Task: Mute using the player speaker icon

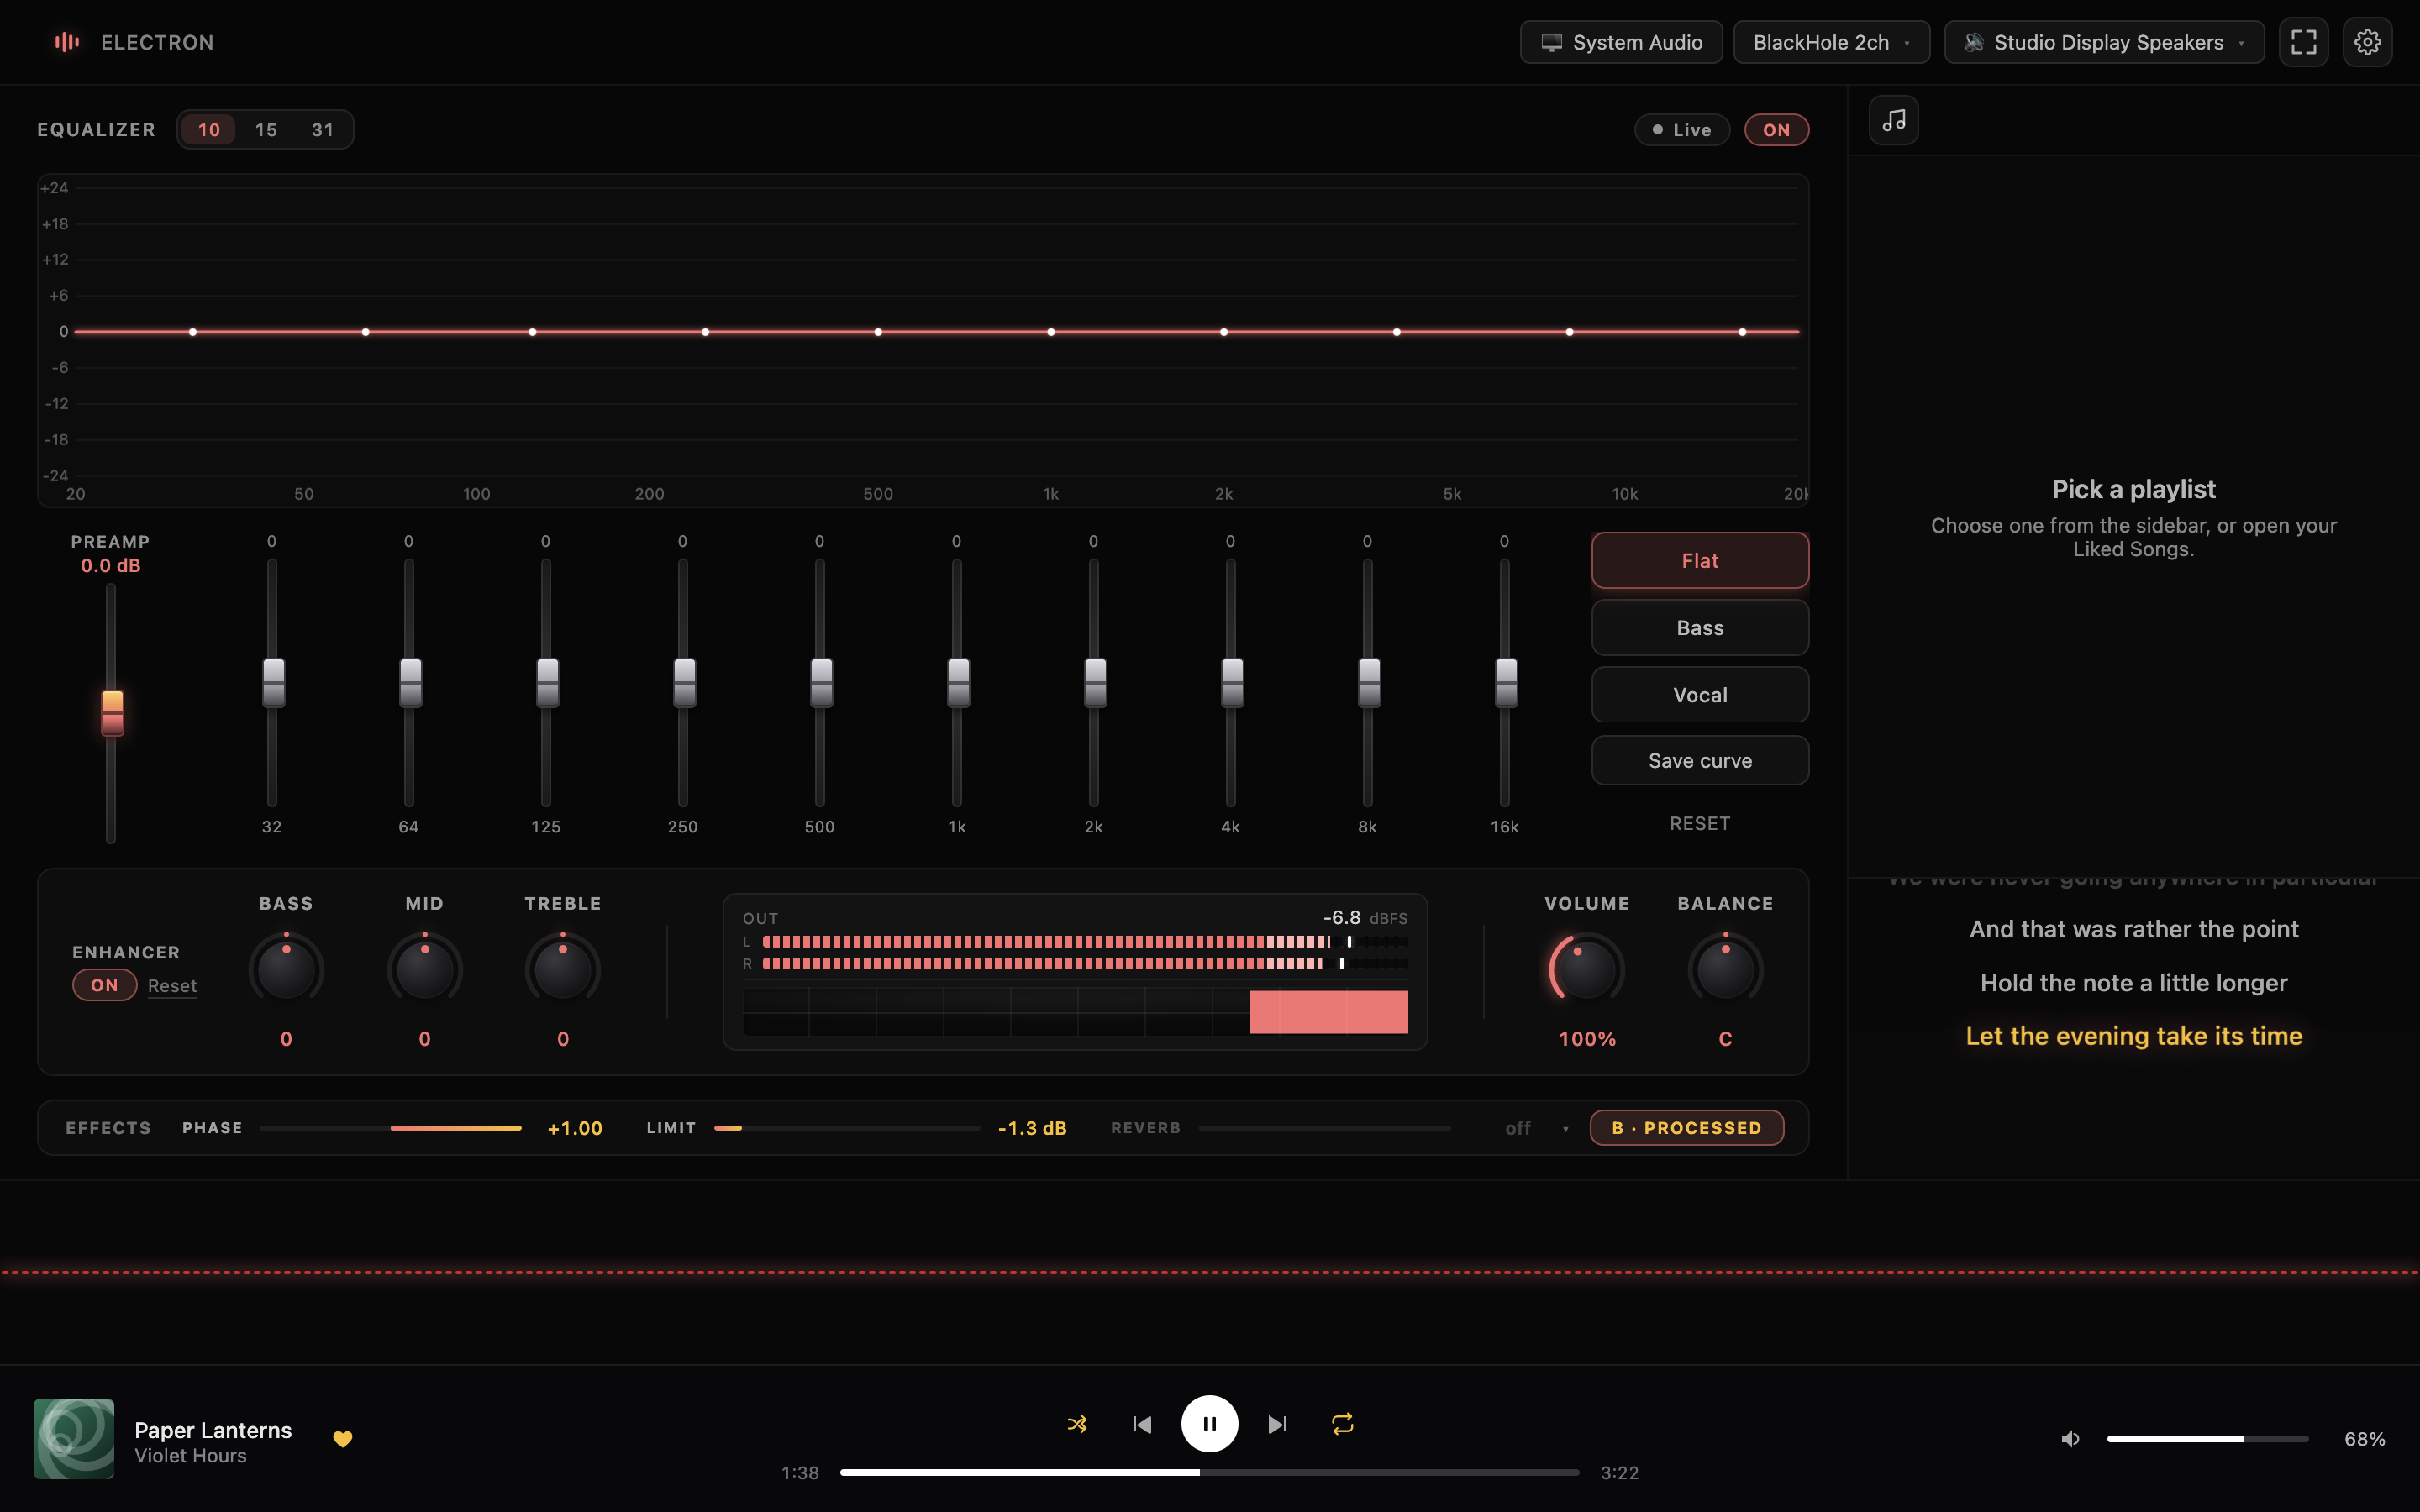Action: [2070, 1439]
